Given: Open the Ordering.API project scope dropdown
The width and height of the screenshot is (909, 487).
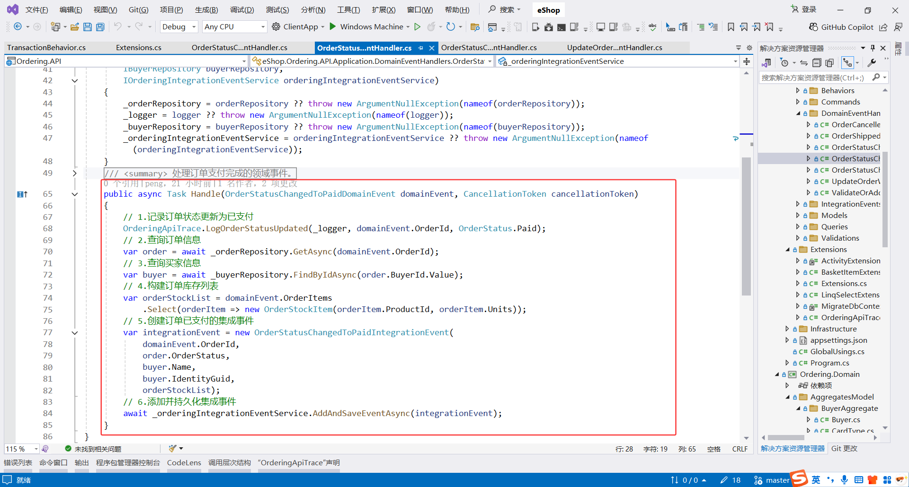Looking at the screenshot, I should pyautogui.click(x=126, y=61).
